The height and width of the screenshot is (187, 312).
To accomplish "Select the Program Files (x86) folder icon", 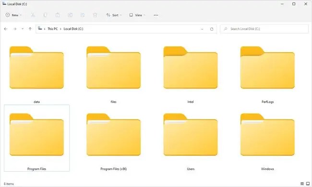I will click(114, 134).
